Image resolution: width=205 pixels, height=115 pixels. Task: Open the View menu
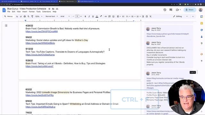click(19, 11)
